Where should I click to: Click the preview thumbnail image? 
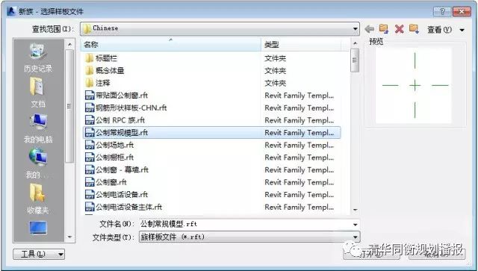(413, 86)
